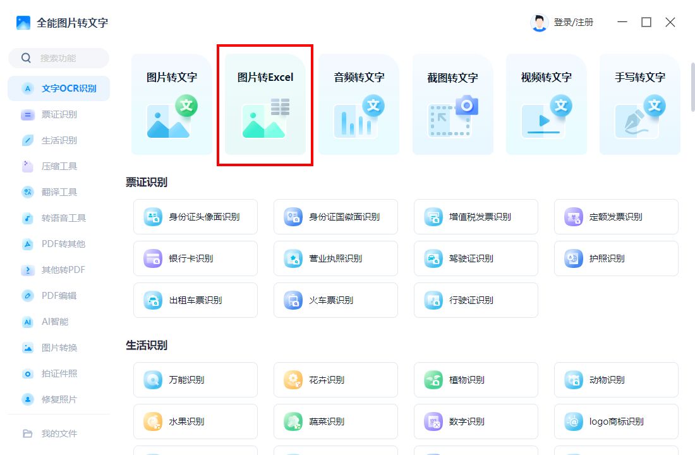695x455 pixels.
Task: Click the 银行卡识别 icon
Action: point(153,258)
